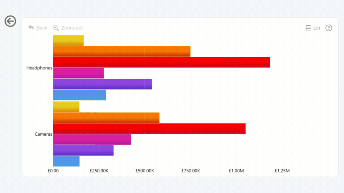
Task: Click the yellow Headphones bar
Action: tap(68, 40)
